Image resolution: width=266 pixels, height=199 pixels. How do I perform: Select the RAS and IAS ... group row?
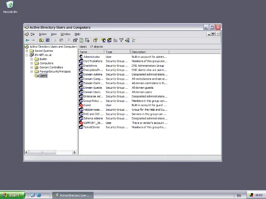[x=123, y=114]
